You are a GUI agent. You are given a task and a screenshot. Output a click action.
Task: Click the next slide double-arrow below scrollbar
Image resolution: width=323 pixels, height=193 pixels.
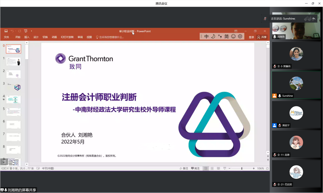click(x=268, y=160)
